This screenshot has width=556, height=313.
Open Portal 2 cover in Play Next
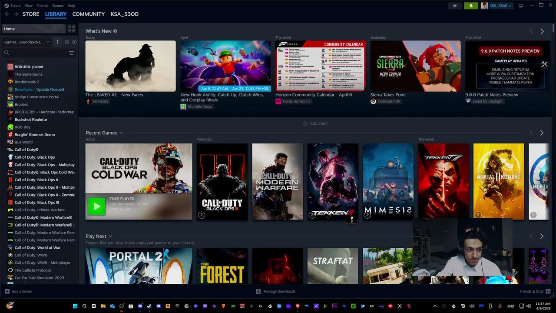tap(139, 266)
